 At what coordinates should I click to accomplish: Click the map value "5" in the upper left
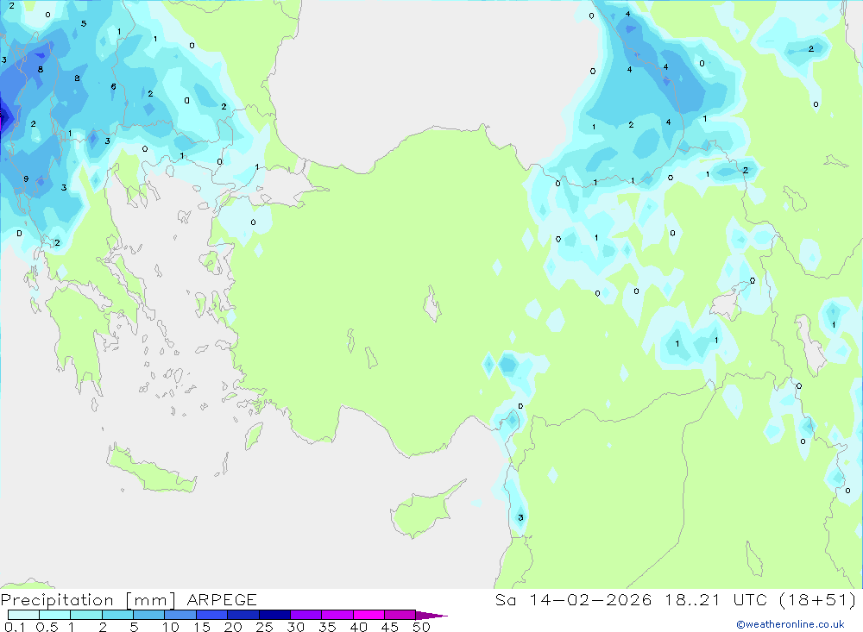84,23
